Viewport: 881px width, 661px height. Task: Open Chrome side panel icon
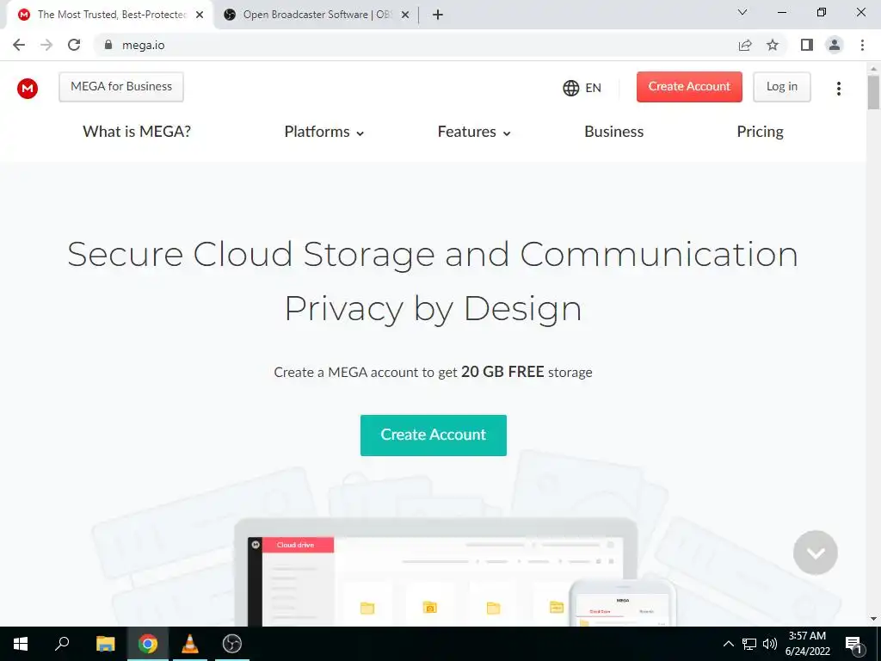(x=807, y=45)
